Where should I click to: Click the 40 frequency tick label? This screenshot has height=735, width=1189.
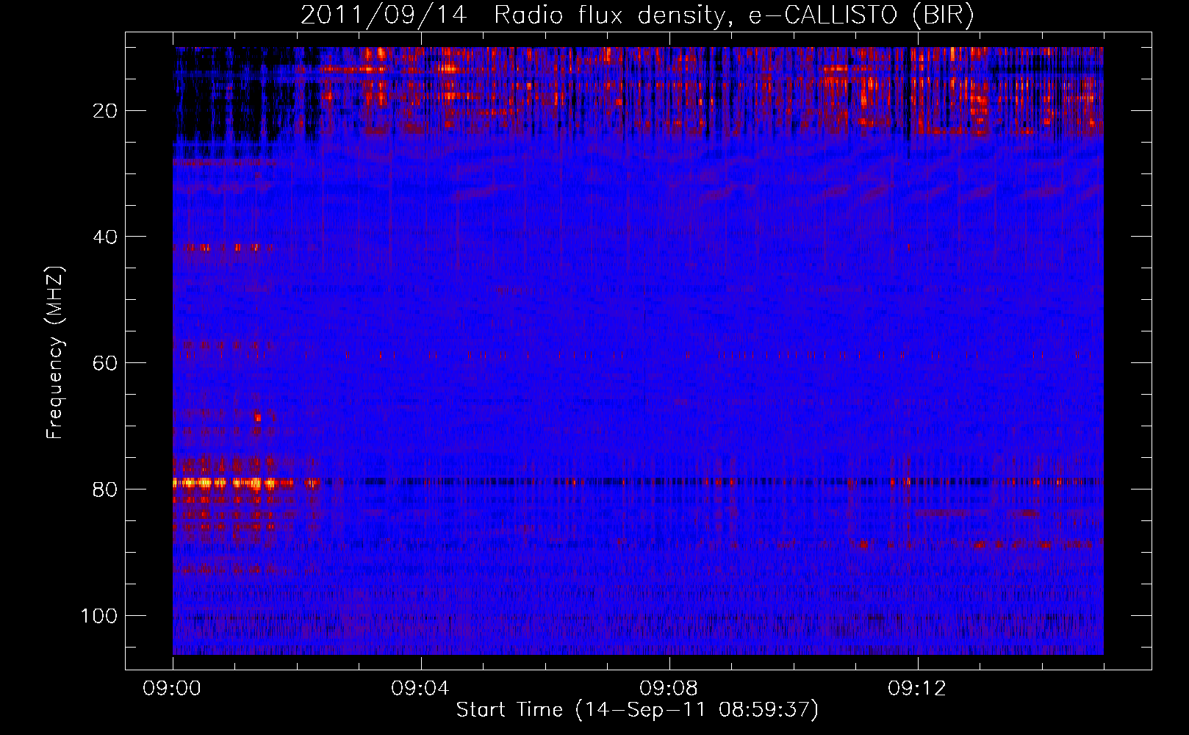106,237
